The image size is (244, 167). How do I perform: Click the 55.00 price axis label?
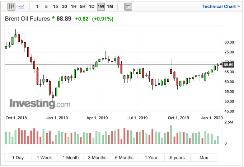(229, 92)
